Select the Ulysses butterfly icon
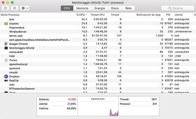 [x=6, y=23]
